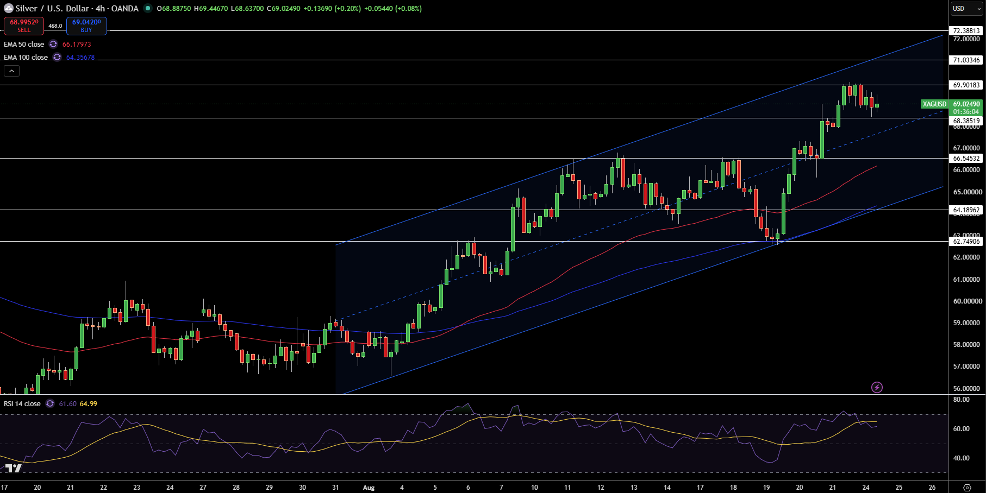Open the Silver / U.S. Dollar symbol title
Image resolution: width=986 pixels, height=493 pixels.
pyautogui.click(x=77, y=8)
